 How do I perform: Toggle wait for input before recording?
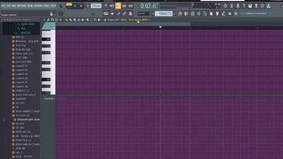(112, 6)
